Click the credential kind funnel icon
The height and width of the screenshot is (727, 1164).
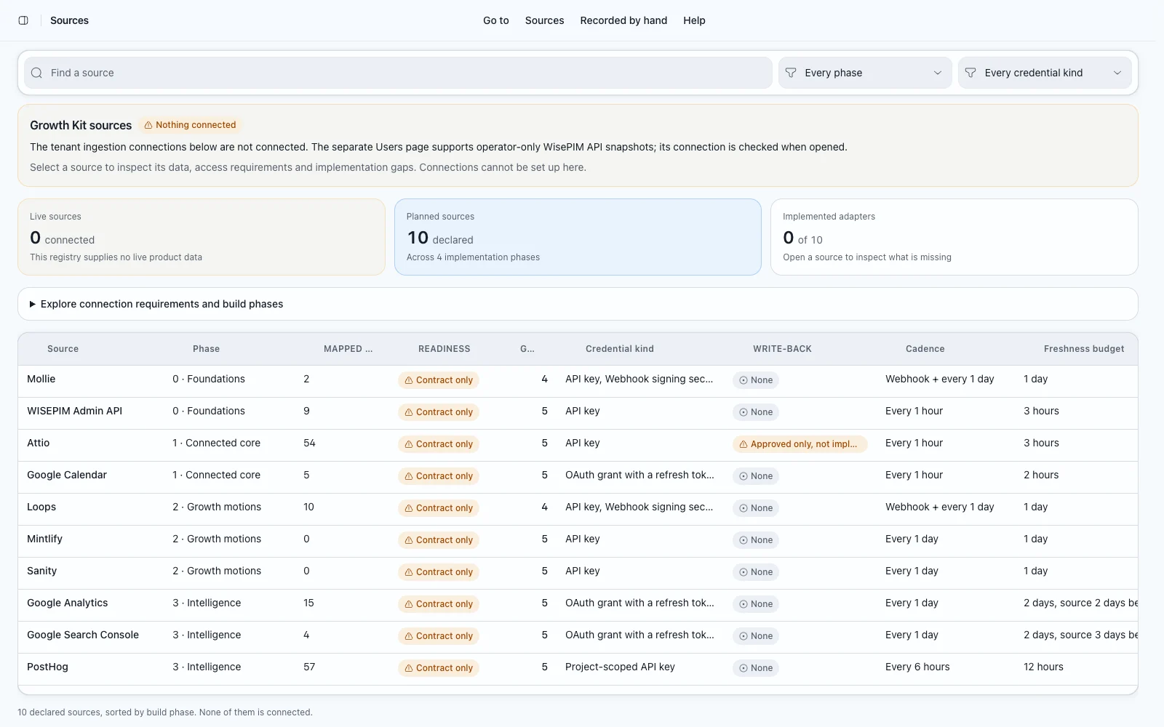click(x=970, y=73)
